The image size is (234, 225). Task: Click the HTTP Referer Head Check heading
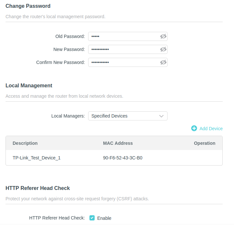38,188
